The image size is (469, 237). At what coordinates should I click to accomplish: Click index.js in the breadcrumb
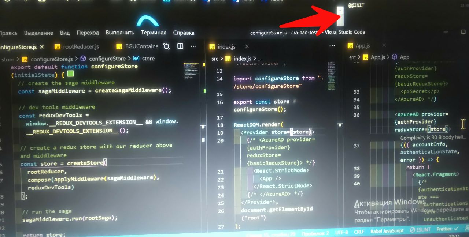[x=243, y=59]
